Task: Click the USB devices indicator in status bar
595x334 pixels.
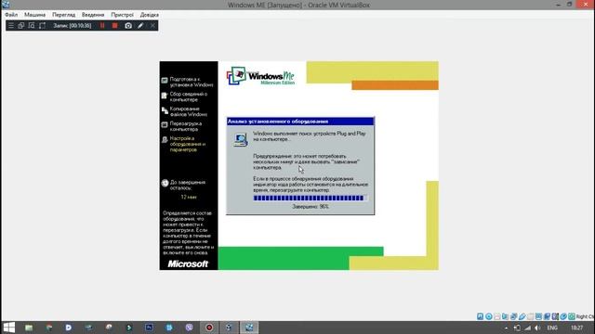Action: tap(522, 316)
